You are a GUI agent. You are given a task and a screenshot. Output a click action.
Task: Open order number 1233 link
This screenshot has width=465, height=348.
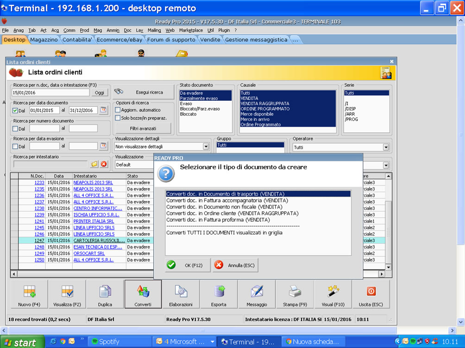tap(39, 183)
